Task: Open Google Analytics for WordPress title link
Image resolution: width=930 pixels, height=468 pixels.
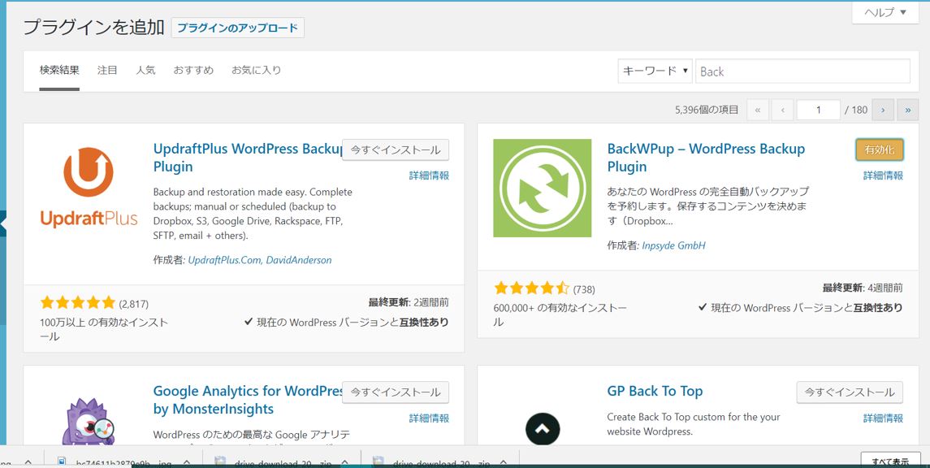Action: [x=248, y=400]
